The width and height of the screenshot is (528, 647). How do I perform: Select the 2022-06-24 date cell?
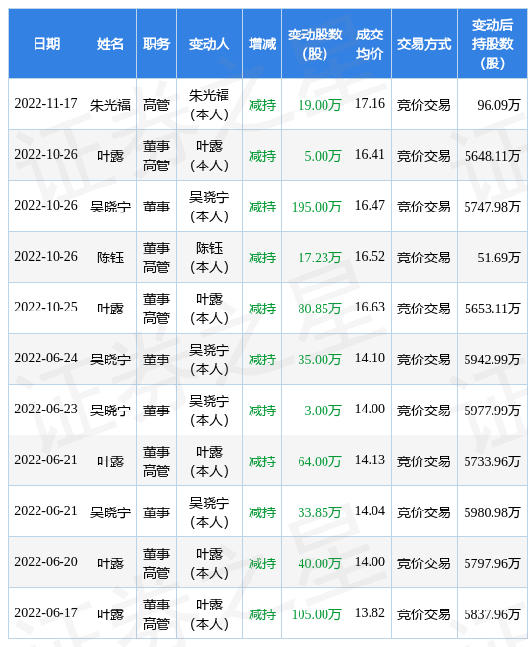point(46,359)
